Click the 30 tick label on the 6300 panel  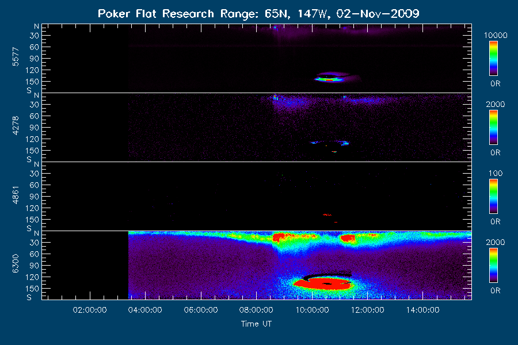[x=35, y=243]
